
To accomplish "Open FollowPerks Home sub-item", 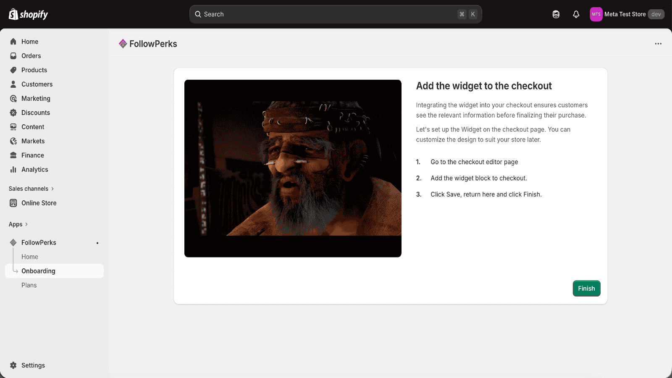I will pos(54,257).
